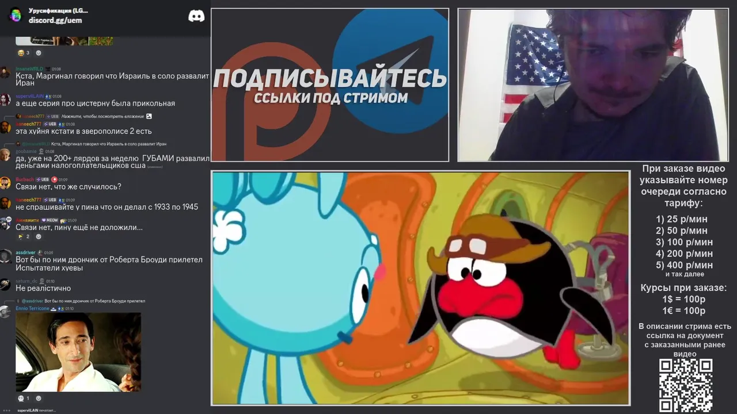Click the attachment image icon in reply preview
Screen dimensions: 737x414
click(x=149, y=116)
